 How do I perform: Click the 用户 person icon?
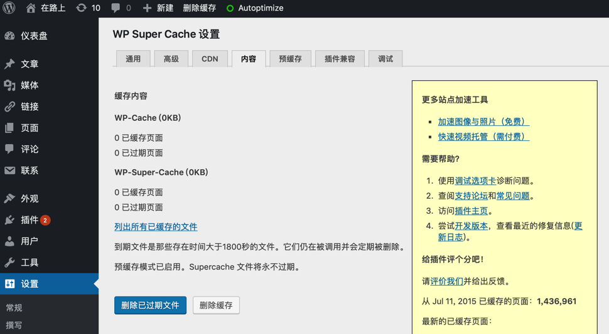pos(9,241)
